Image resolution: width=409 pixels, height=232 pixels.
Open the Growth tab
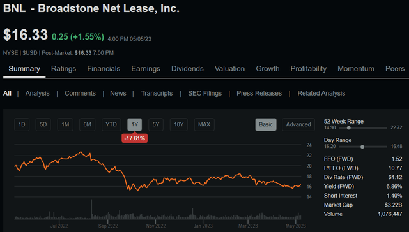click(x=268, y=69)
